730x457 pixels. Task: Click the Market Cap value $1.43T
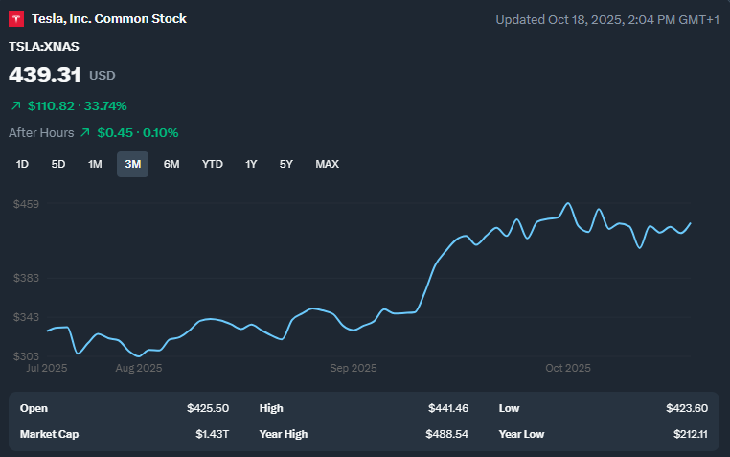tap(213, 434)
